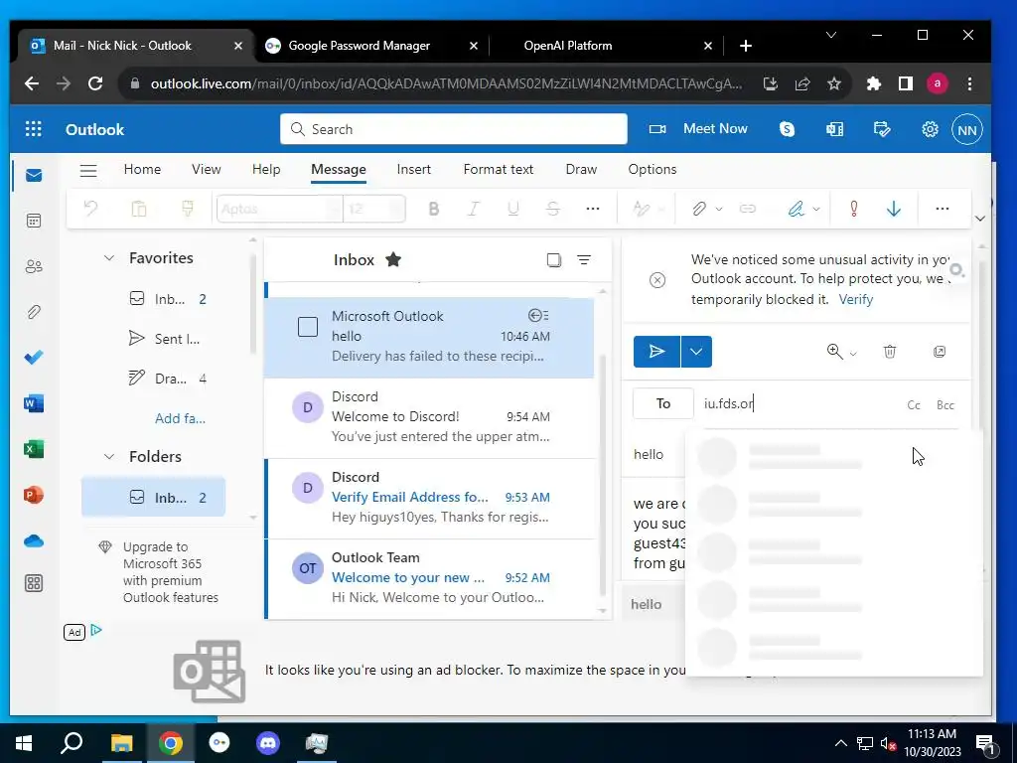Switch to the View tab
Image resolution: width=1017 pixels, height=763 pixels.
[207, 169]
